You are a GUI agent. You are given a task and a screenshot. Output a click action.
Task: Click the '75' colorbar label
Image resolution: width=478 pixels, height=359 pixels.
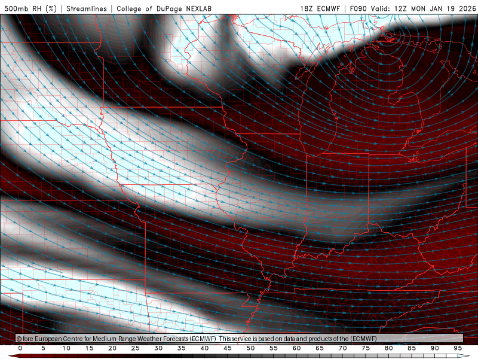pos(366,348)
